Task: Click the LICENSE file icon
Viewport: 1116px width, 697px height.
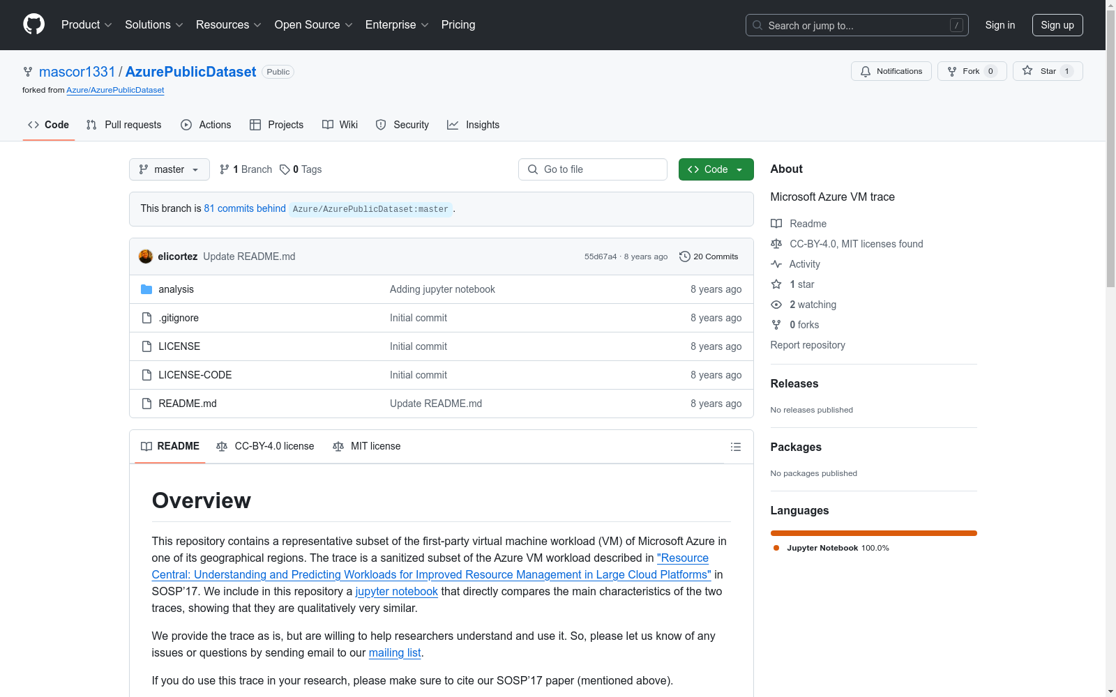Action: click(146, 346)
